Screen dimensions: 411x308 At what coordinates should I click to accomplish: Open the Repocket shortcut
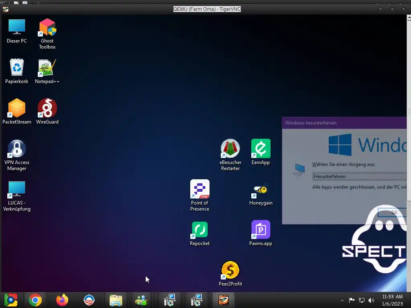point(200,234)
